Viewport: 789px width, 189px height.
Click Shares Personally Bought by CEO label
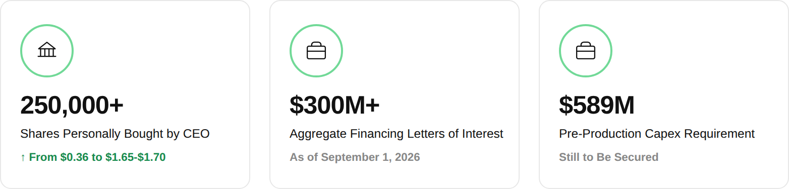click(x=115, y=134)
